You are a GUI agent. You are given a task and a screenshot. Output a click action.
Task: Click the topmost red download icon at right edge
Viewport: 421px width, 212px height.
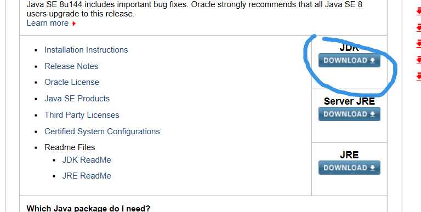point(419,12)
